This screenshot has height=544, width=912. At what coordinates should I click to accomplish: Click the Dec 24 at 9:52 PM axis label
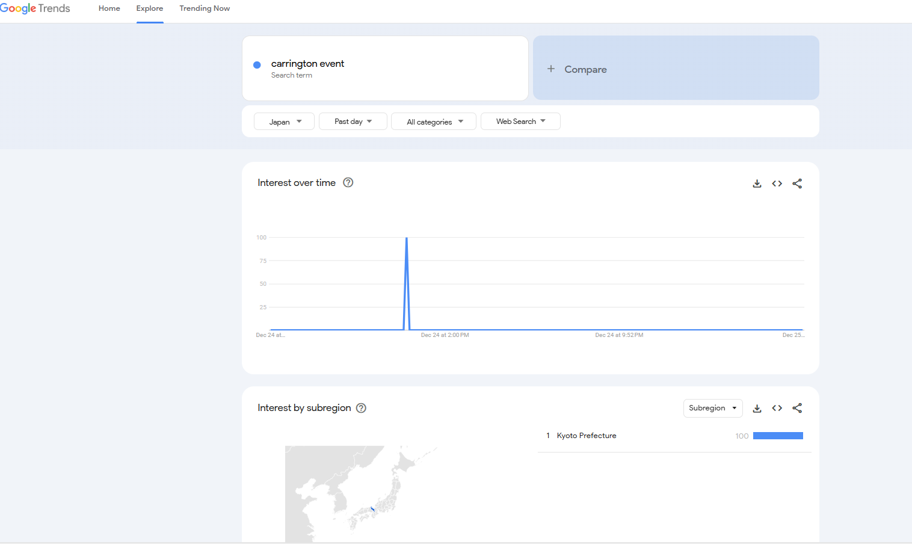[x=619, y=335]
